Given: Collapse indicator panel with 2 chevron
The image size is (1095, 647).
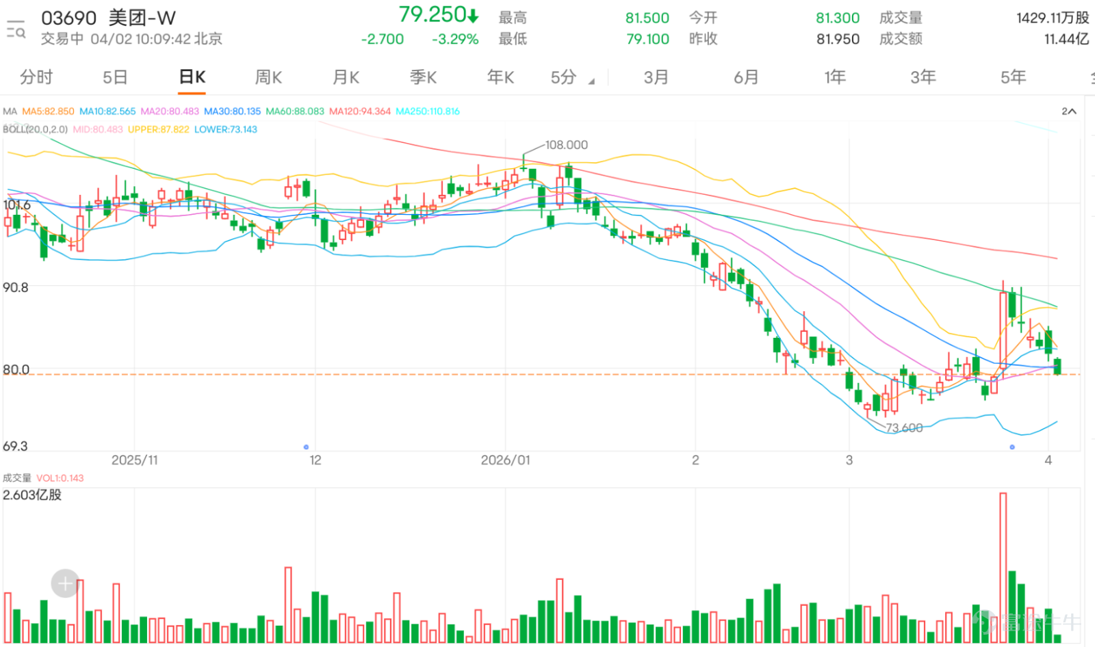Looking at the screenshot, I should 1069,111.
